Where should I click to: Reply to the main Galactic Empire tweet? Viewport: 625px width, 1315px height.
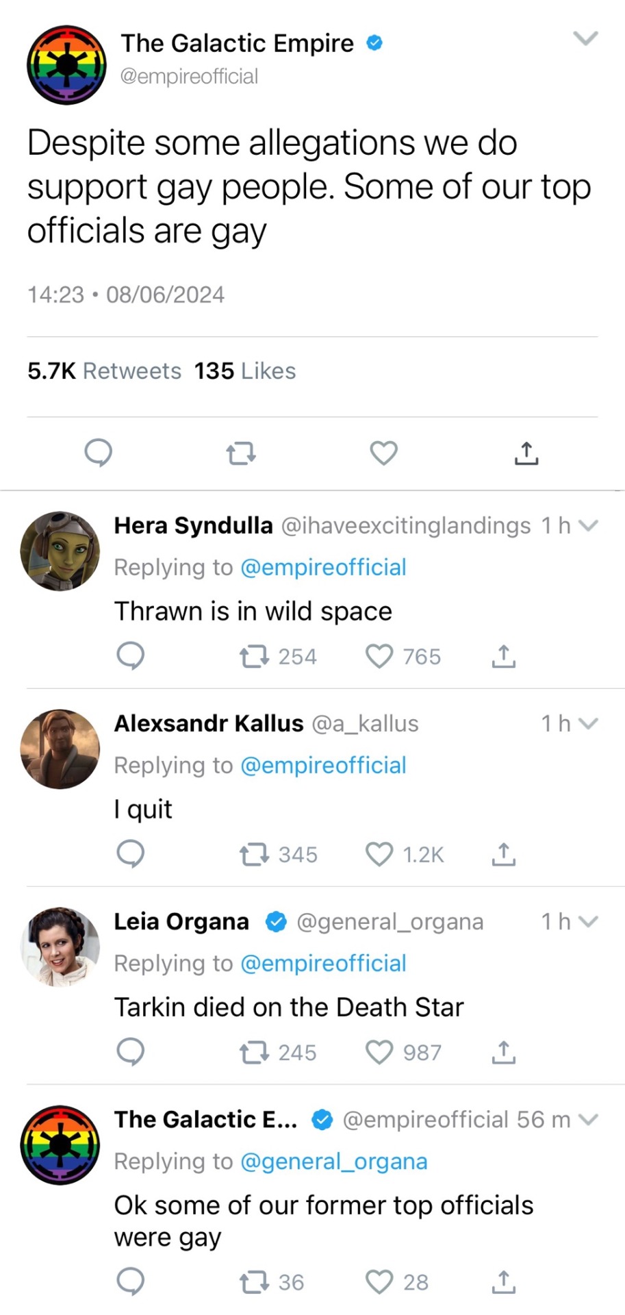click(98, 453)
